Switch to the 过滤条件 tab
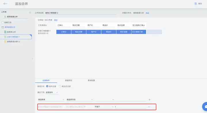 (x=46, y=80)
